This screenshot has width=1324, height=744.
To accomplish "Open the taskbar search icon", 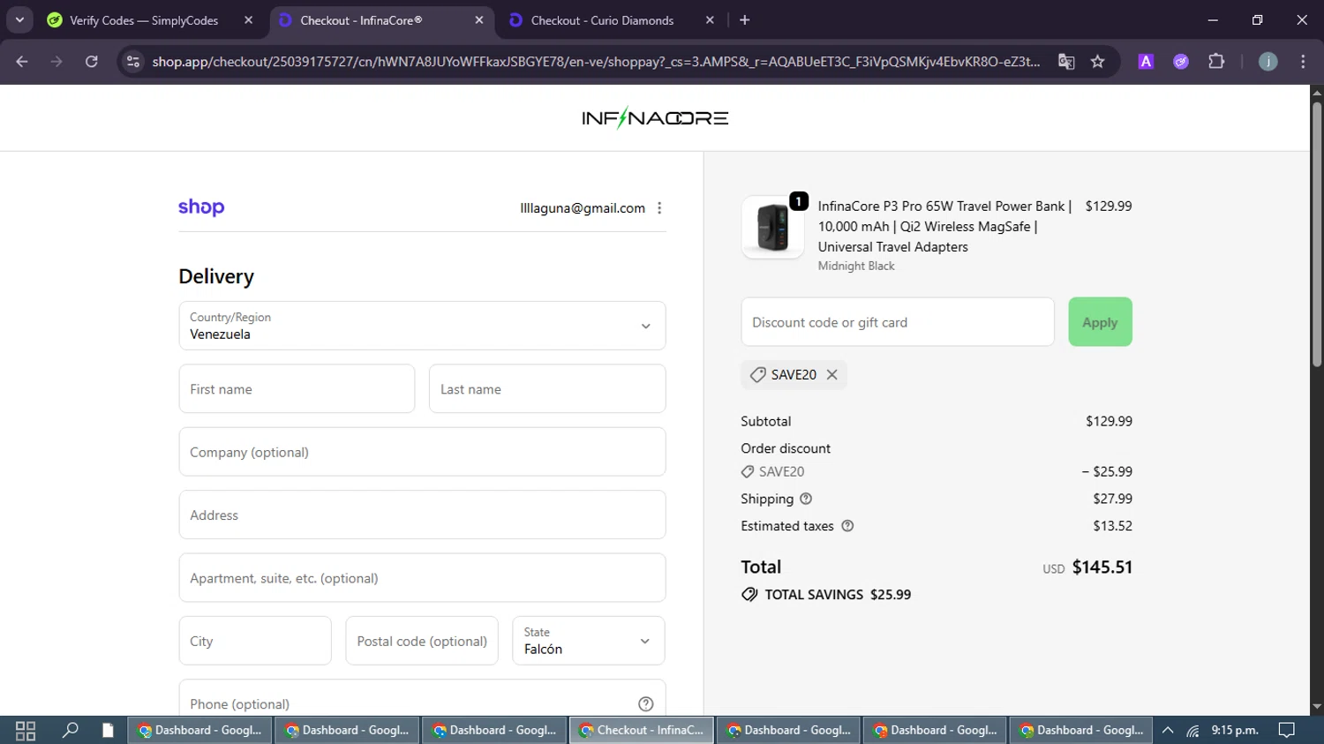I will tap(71, 730).
